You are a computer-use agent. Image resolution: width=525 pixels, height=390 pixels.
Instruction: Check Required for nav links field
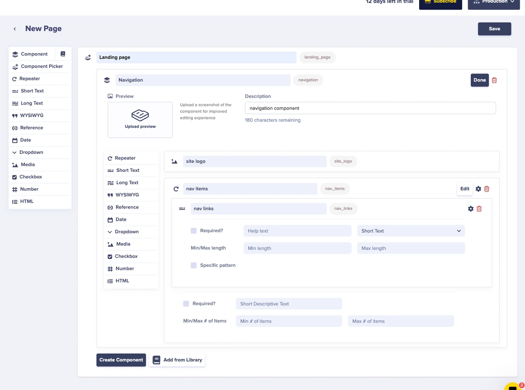tap(194, 231)
